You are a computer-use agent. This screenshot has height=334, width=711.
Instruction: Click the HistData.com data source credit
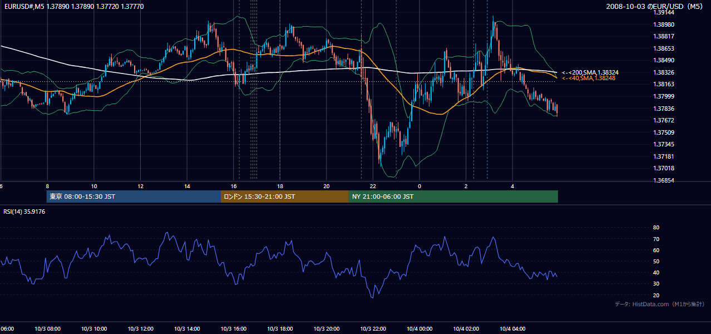click(x=660, y=304)
